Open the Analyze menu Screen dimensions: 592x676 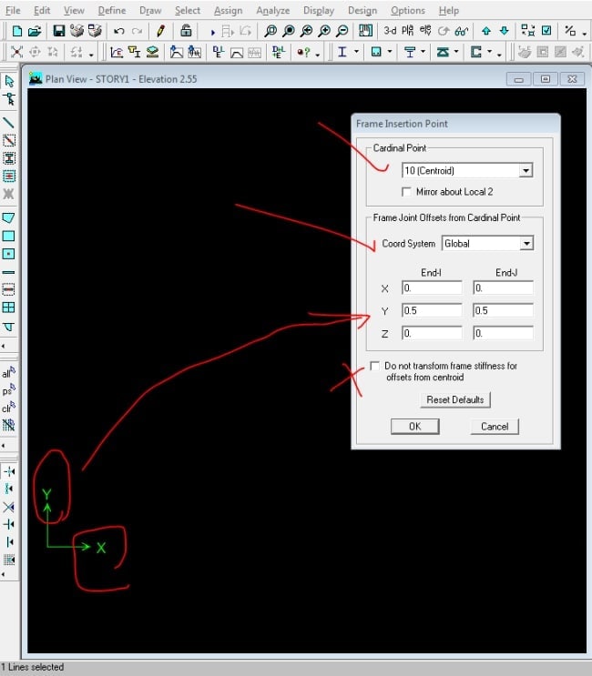pos(272,10)
